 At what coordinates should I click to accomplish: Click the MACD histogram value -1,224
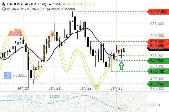coord(66,96)
